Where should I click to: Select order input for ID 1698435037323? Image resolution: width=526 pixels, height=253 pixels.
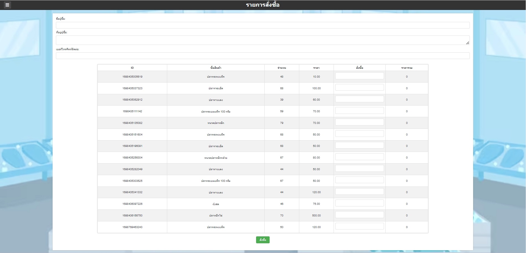[359, 88]
